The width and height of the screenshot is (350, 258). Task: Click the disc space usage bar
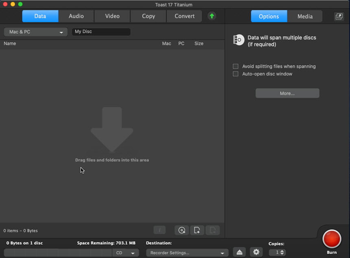tap(58, 253)
